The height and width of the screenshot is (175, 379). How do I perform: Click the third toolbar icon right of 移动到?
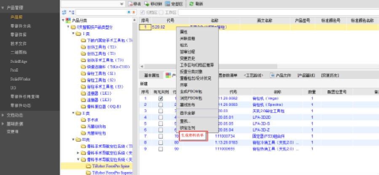tap(192, 4)
